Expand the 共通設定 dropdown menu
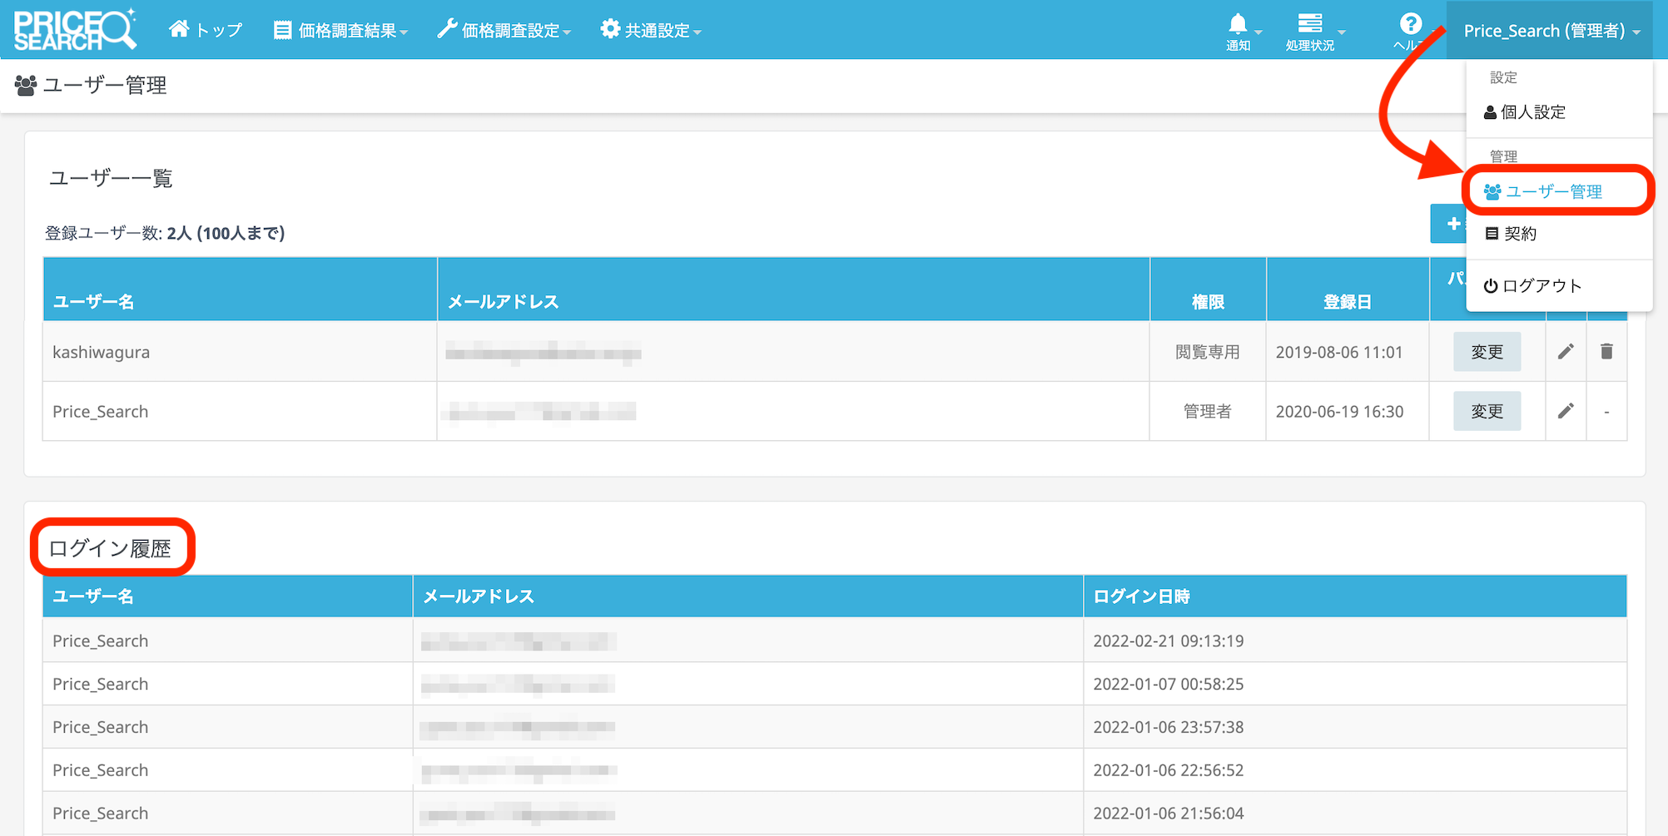1668x836 pixels. tap(651, 30)
